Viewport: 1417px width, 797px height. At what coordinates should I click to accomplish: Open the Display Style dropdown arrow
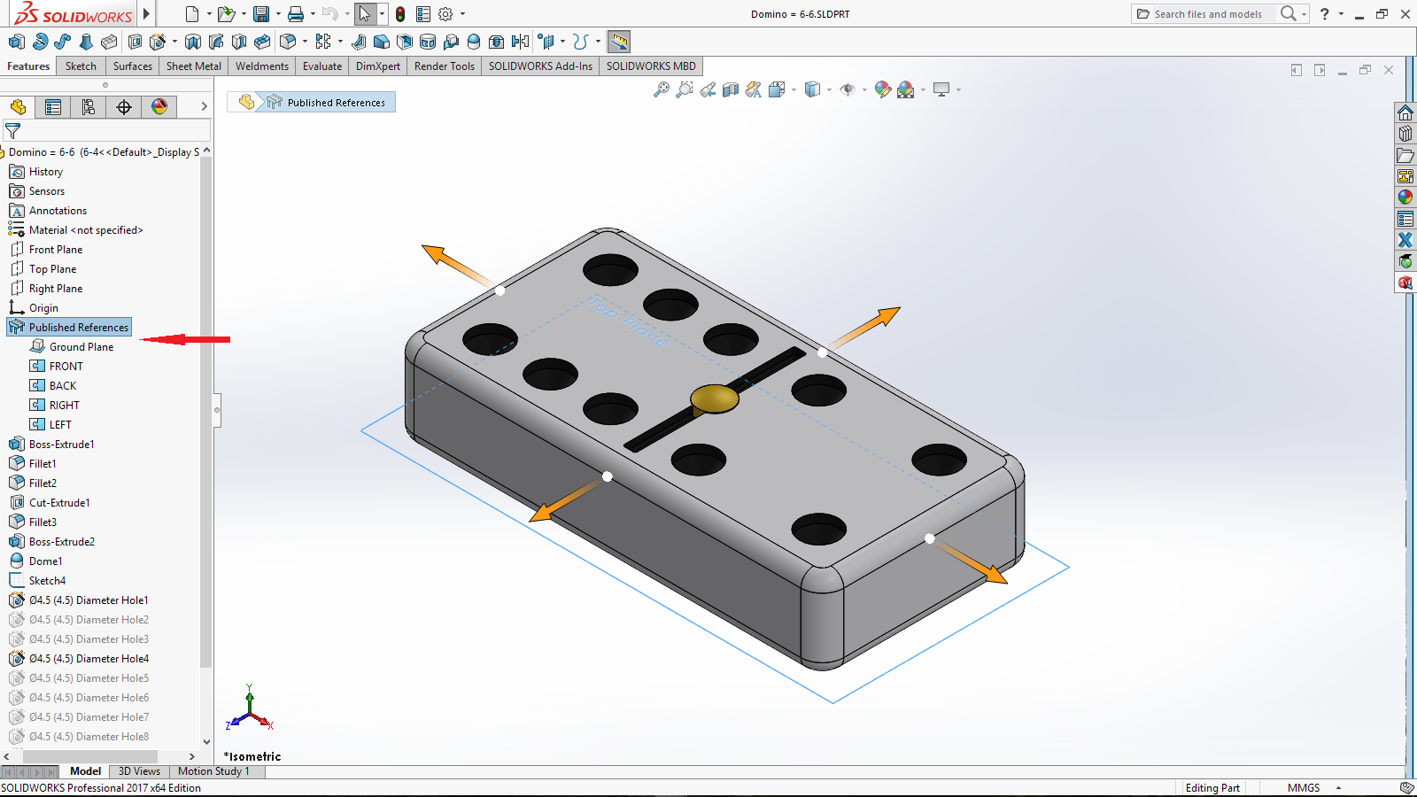coord(829,89)
